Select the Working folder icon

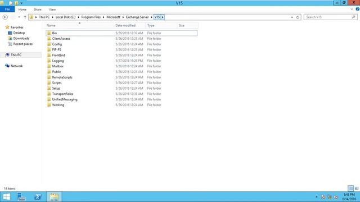click(x=49, y=105)
